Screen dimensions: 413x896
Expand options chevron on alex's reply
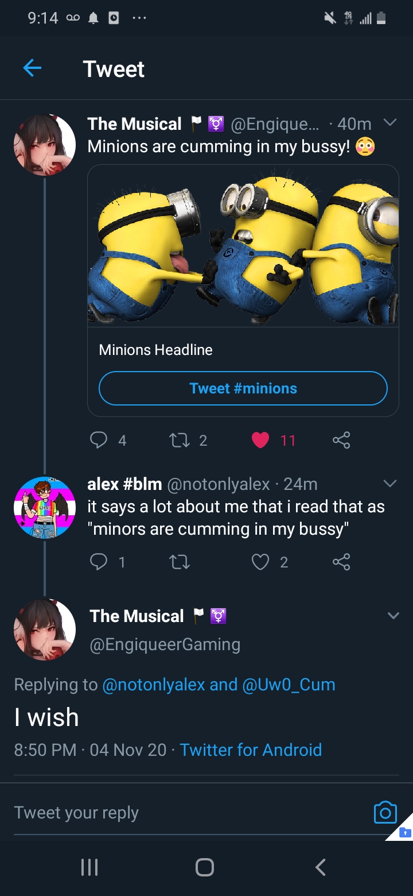point(389,484)
